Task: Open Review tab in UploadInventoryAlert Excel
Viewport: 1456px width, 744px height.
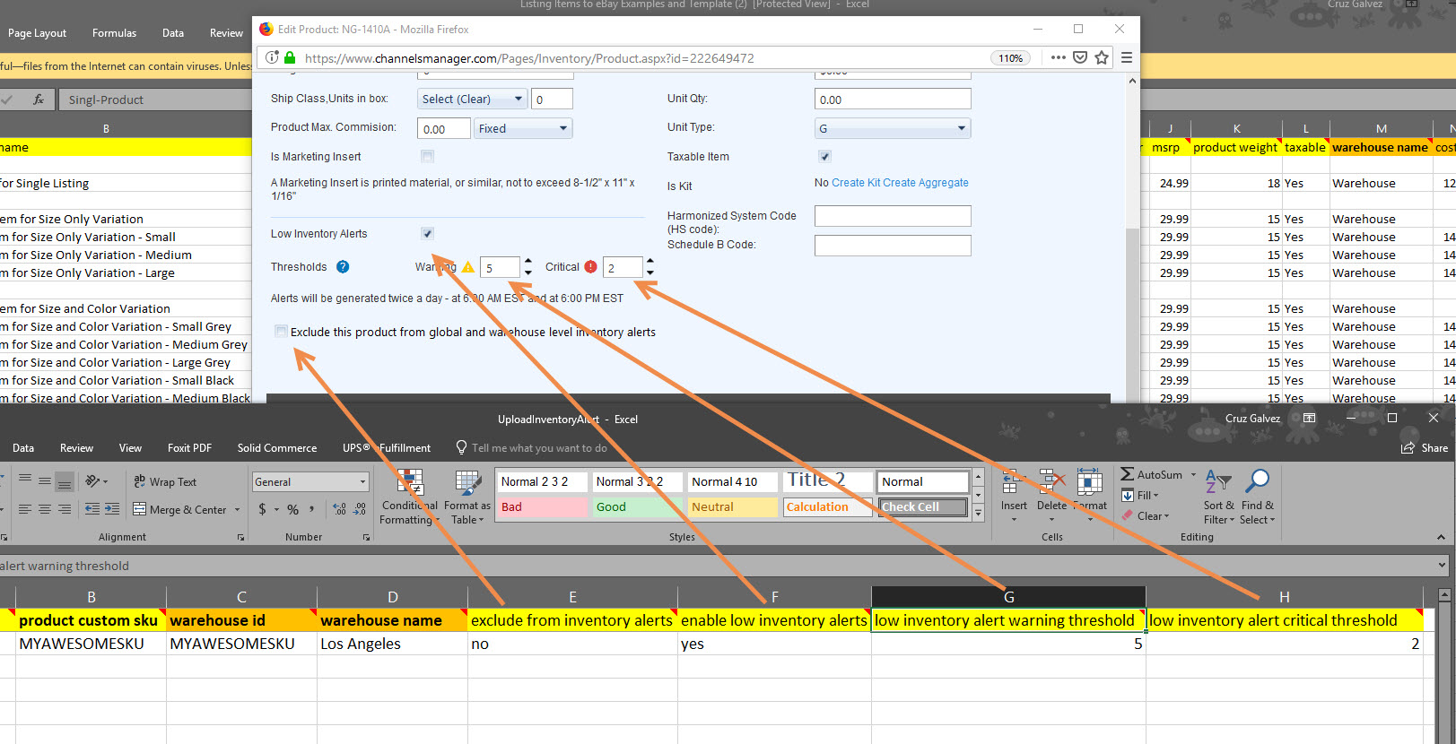Action: point(76,447)
